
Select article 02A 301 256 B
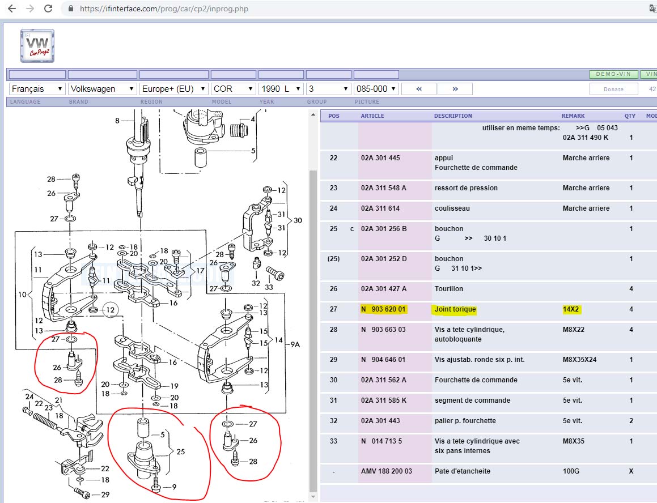384,229
